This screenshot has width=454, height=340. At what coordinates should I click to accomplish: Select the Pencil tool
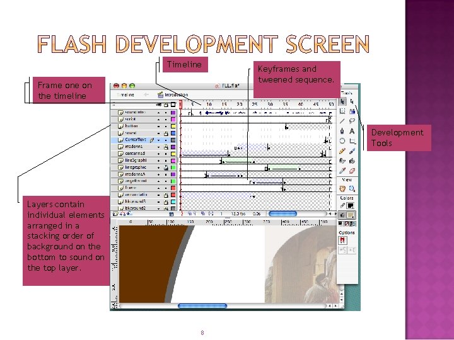[342, 151]
